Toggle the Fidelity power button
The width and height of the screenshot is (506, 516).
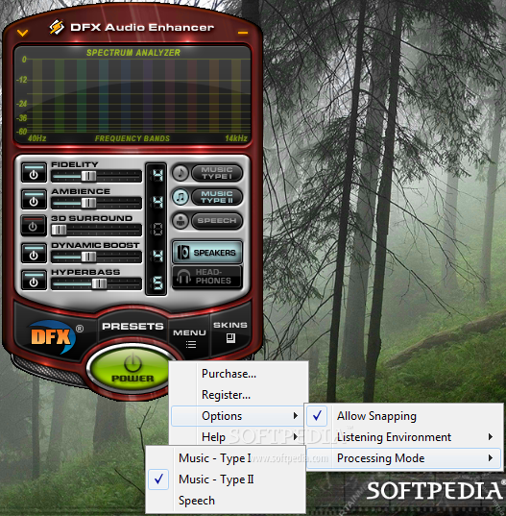click(34, 173)
